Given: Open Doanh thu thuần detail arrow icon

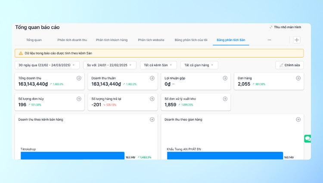Looking at the screenshot, I should [x=152, y=78].
